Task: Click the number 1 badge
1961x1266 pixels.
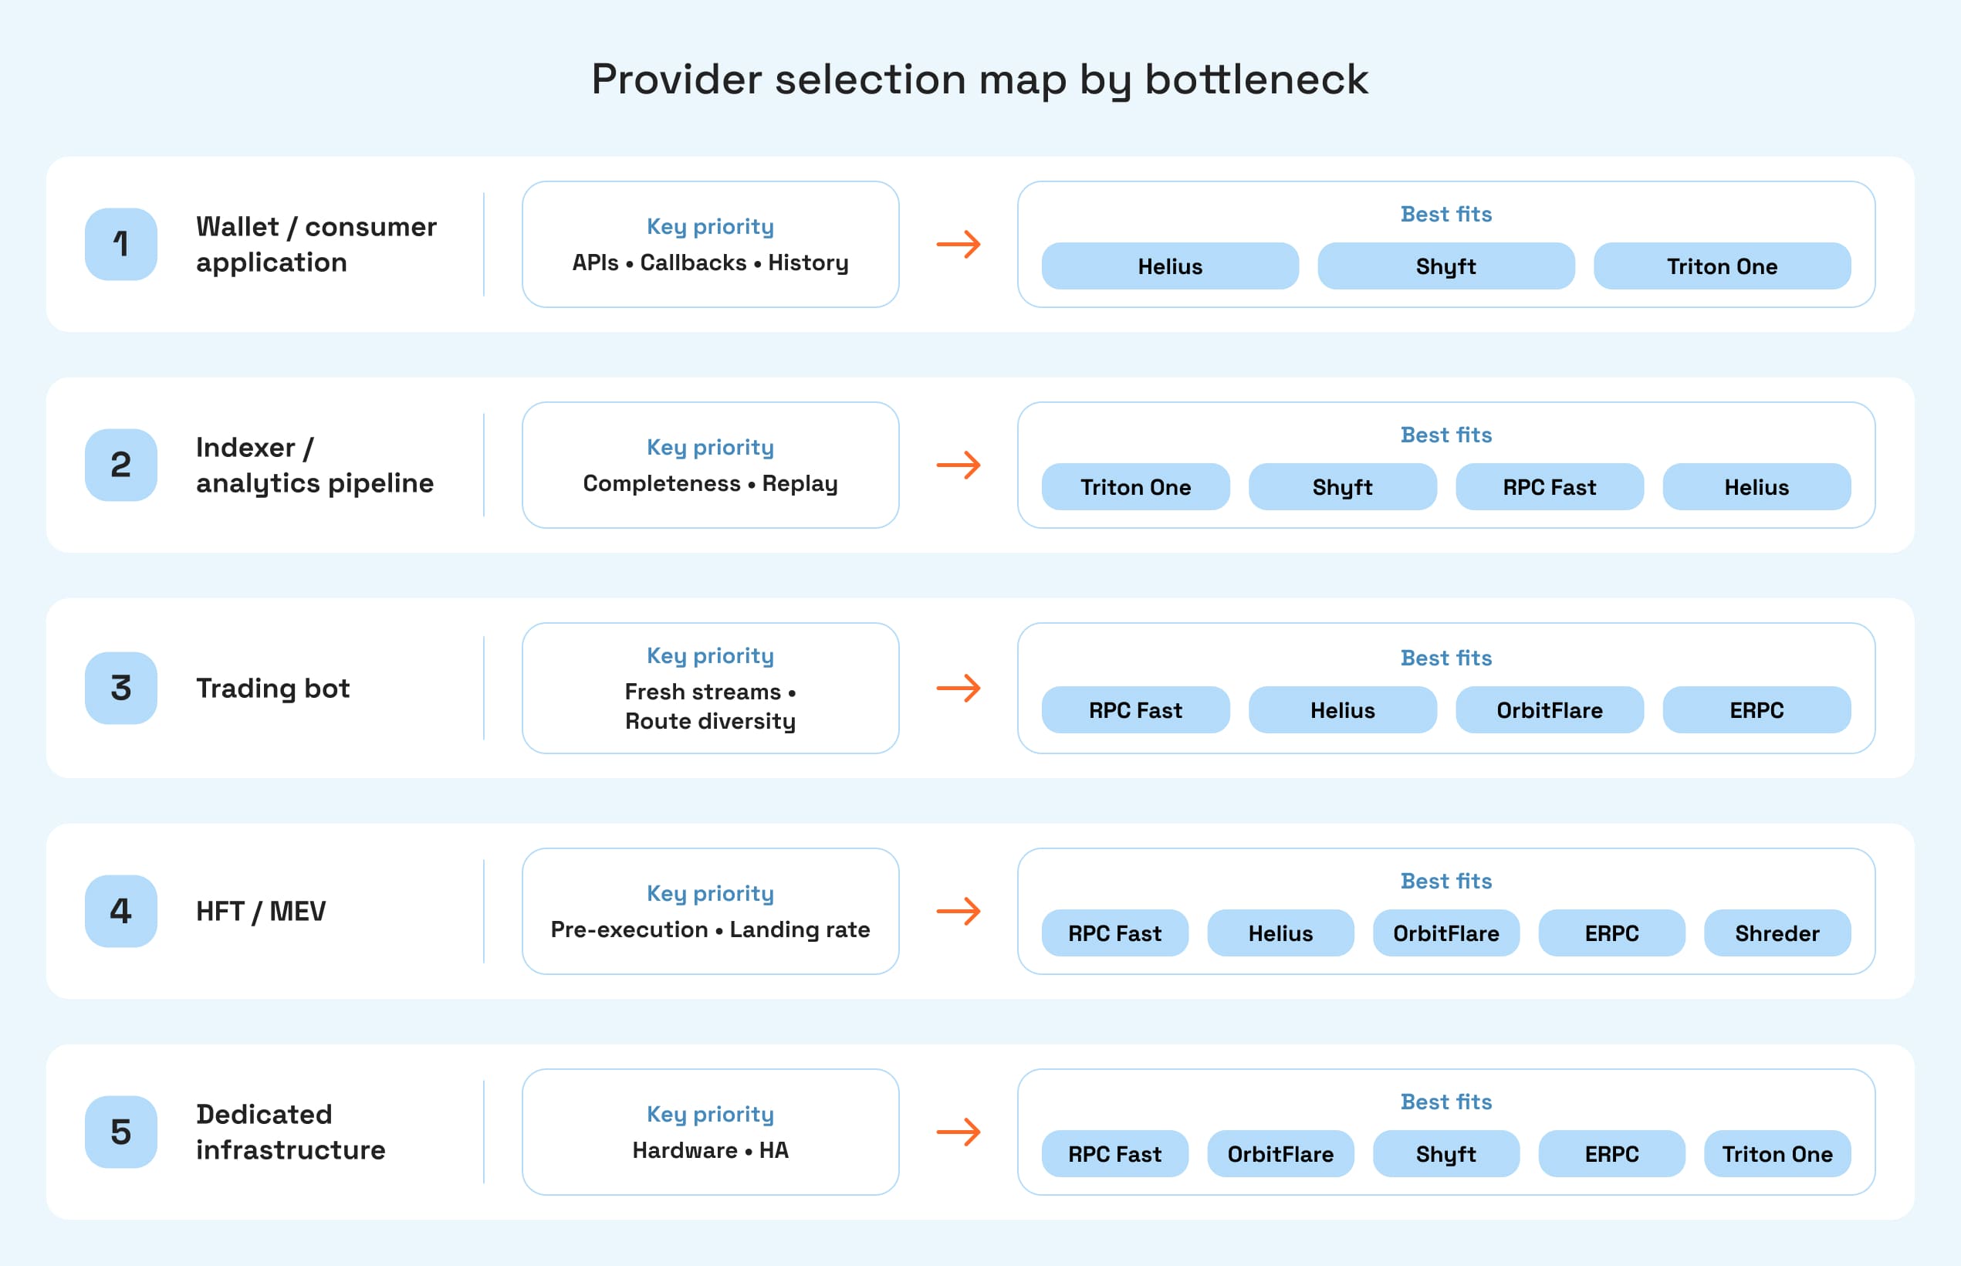Action: pos(121,244)
